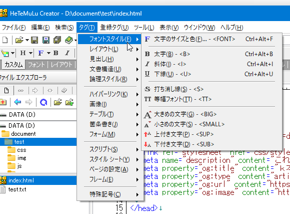
Task: Choose 等幅フォント(TT) <TT> menu entry
Action: pos(212,99)
